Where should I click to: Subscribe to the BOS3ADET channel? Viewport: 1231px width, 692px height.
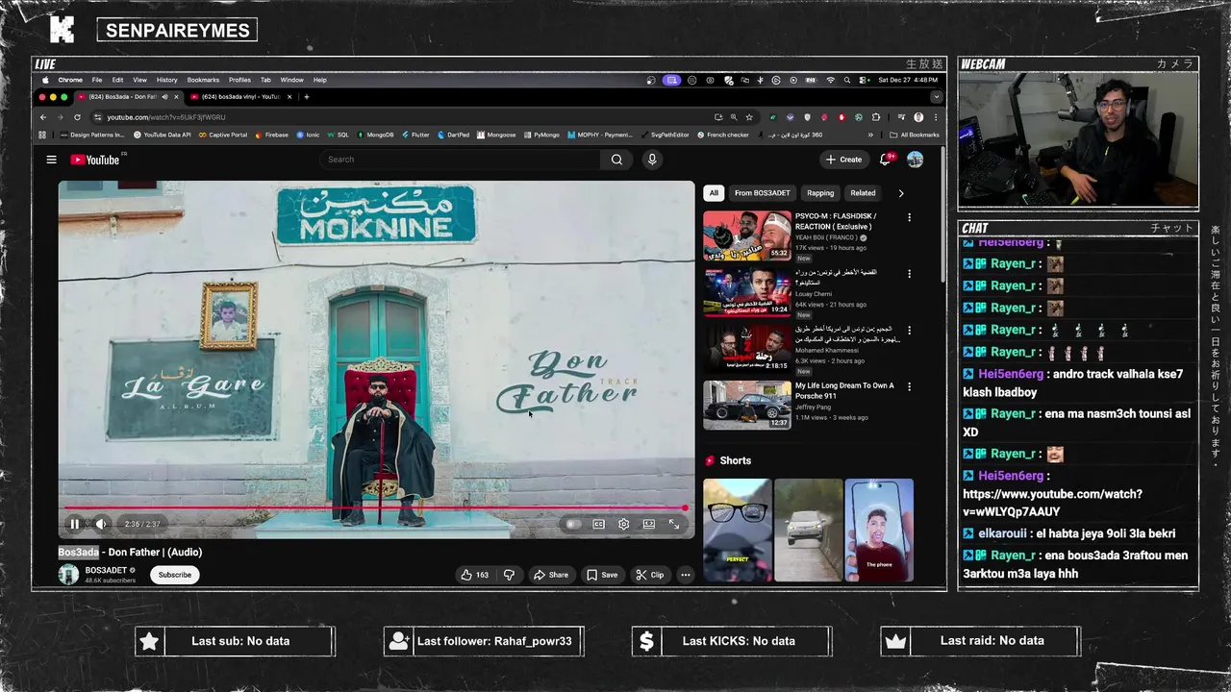[x=174, y=575]
